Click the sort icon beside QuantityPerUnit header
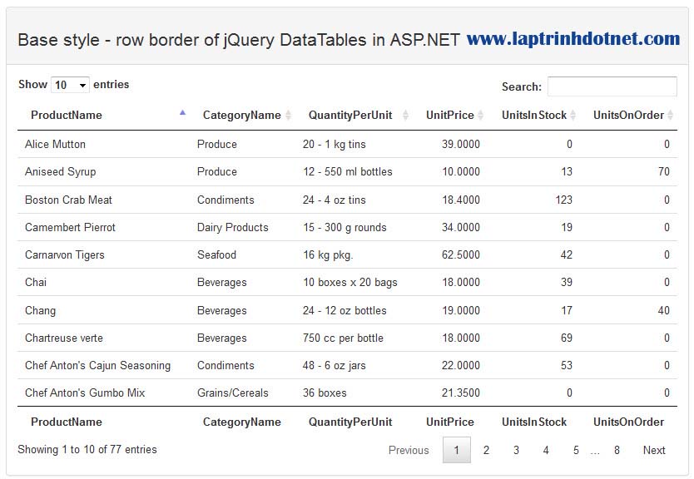 (x=407, y=115)
